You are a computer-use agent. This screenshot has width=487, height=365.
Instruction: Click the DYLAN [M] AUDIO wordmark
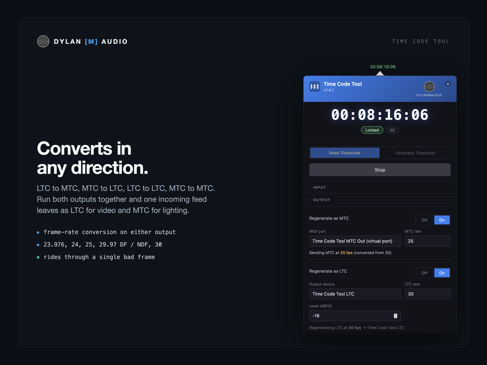[x=91, y=41]
